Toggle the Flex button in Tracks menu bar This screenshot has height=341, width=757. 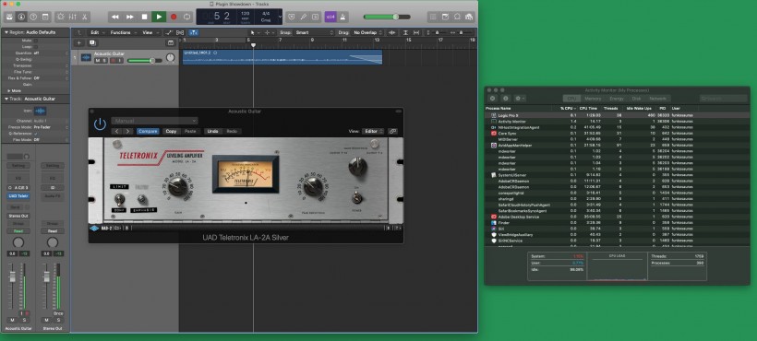pyautogui.click(x=180, y=33)
